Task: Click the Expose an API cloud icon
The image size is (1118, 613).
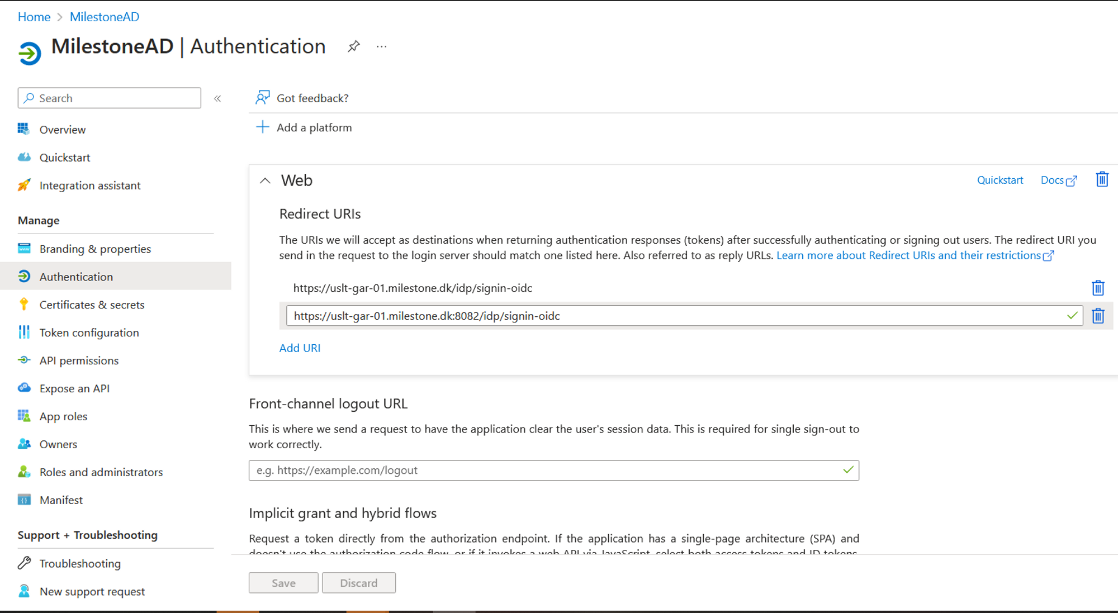Action: pos(23,388)
